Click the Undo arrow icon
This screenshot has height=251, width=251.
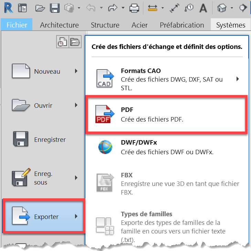click(x=91, y=8)
